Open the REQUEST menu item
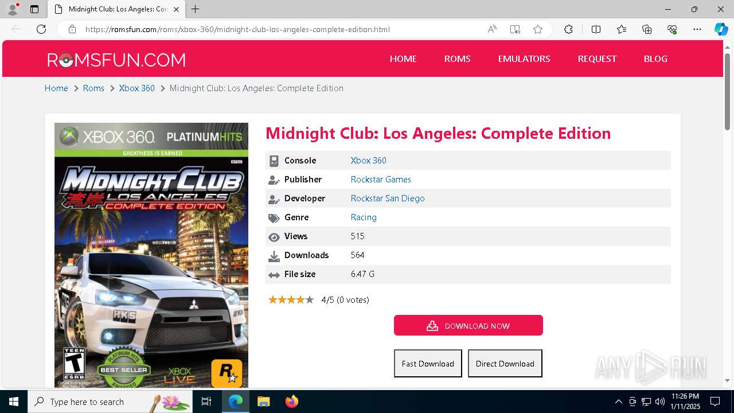Image resolution: width=734 pixels, height=413 pixels. (597, 59)
